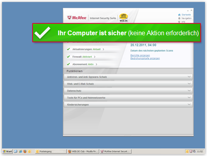Close the McAfee window
Screen dimensions: 207x156
tap(191, 10)
